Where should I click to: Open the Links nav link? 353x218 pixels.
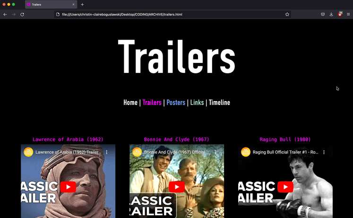[197, 103]
